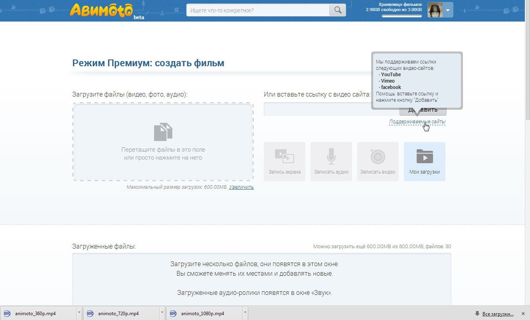This screenshot has height=320, width=530.
Task: Click the file drop zone area
Action: pos(163,142)
